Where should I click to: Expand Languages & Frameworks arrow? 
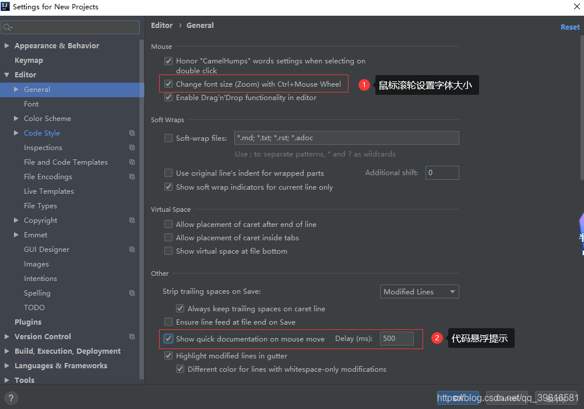[x=7, y=366]
